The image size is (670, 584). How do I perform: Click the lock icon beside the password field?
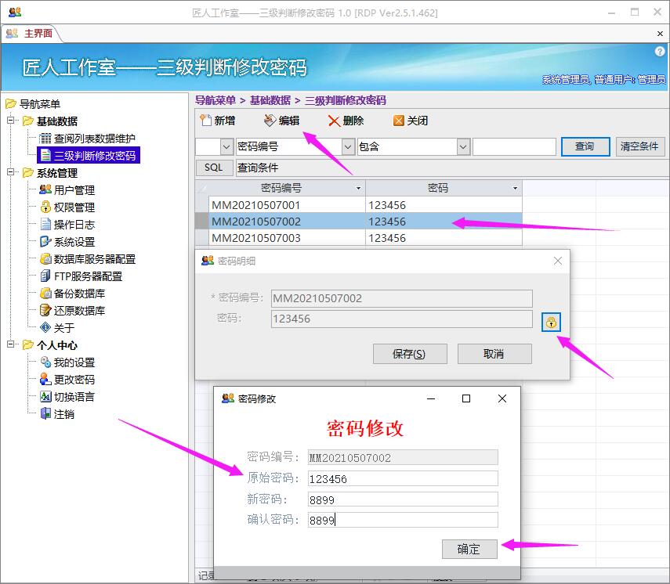click(551, 323)
